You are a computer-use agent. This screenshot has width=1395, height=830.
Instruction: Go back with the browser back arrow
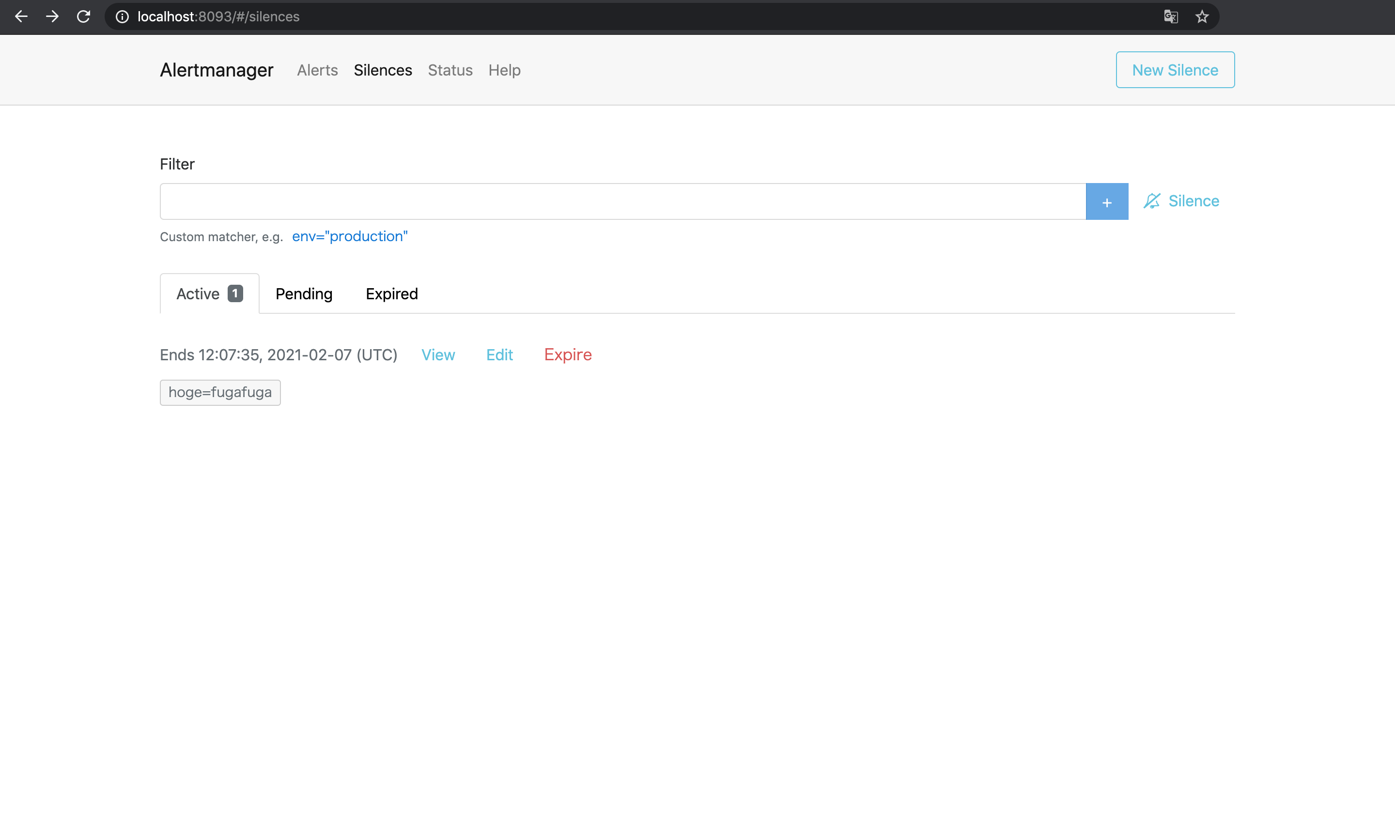tap(21, 17)
